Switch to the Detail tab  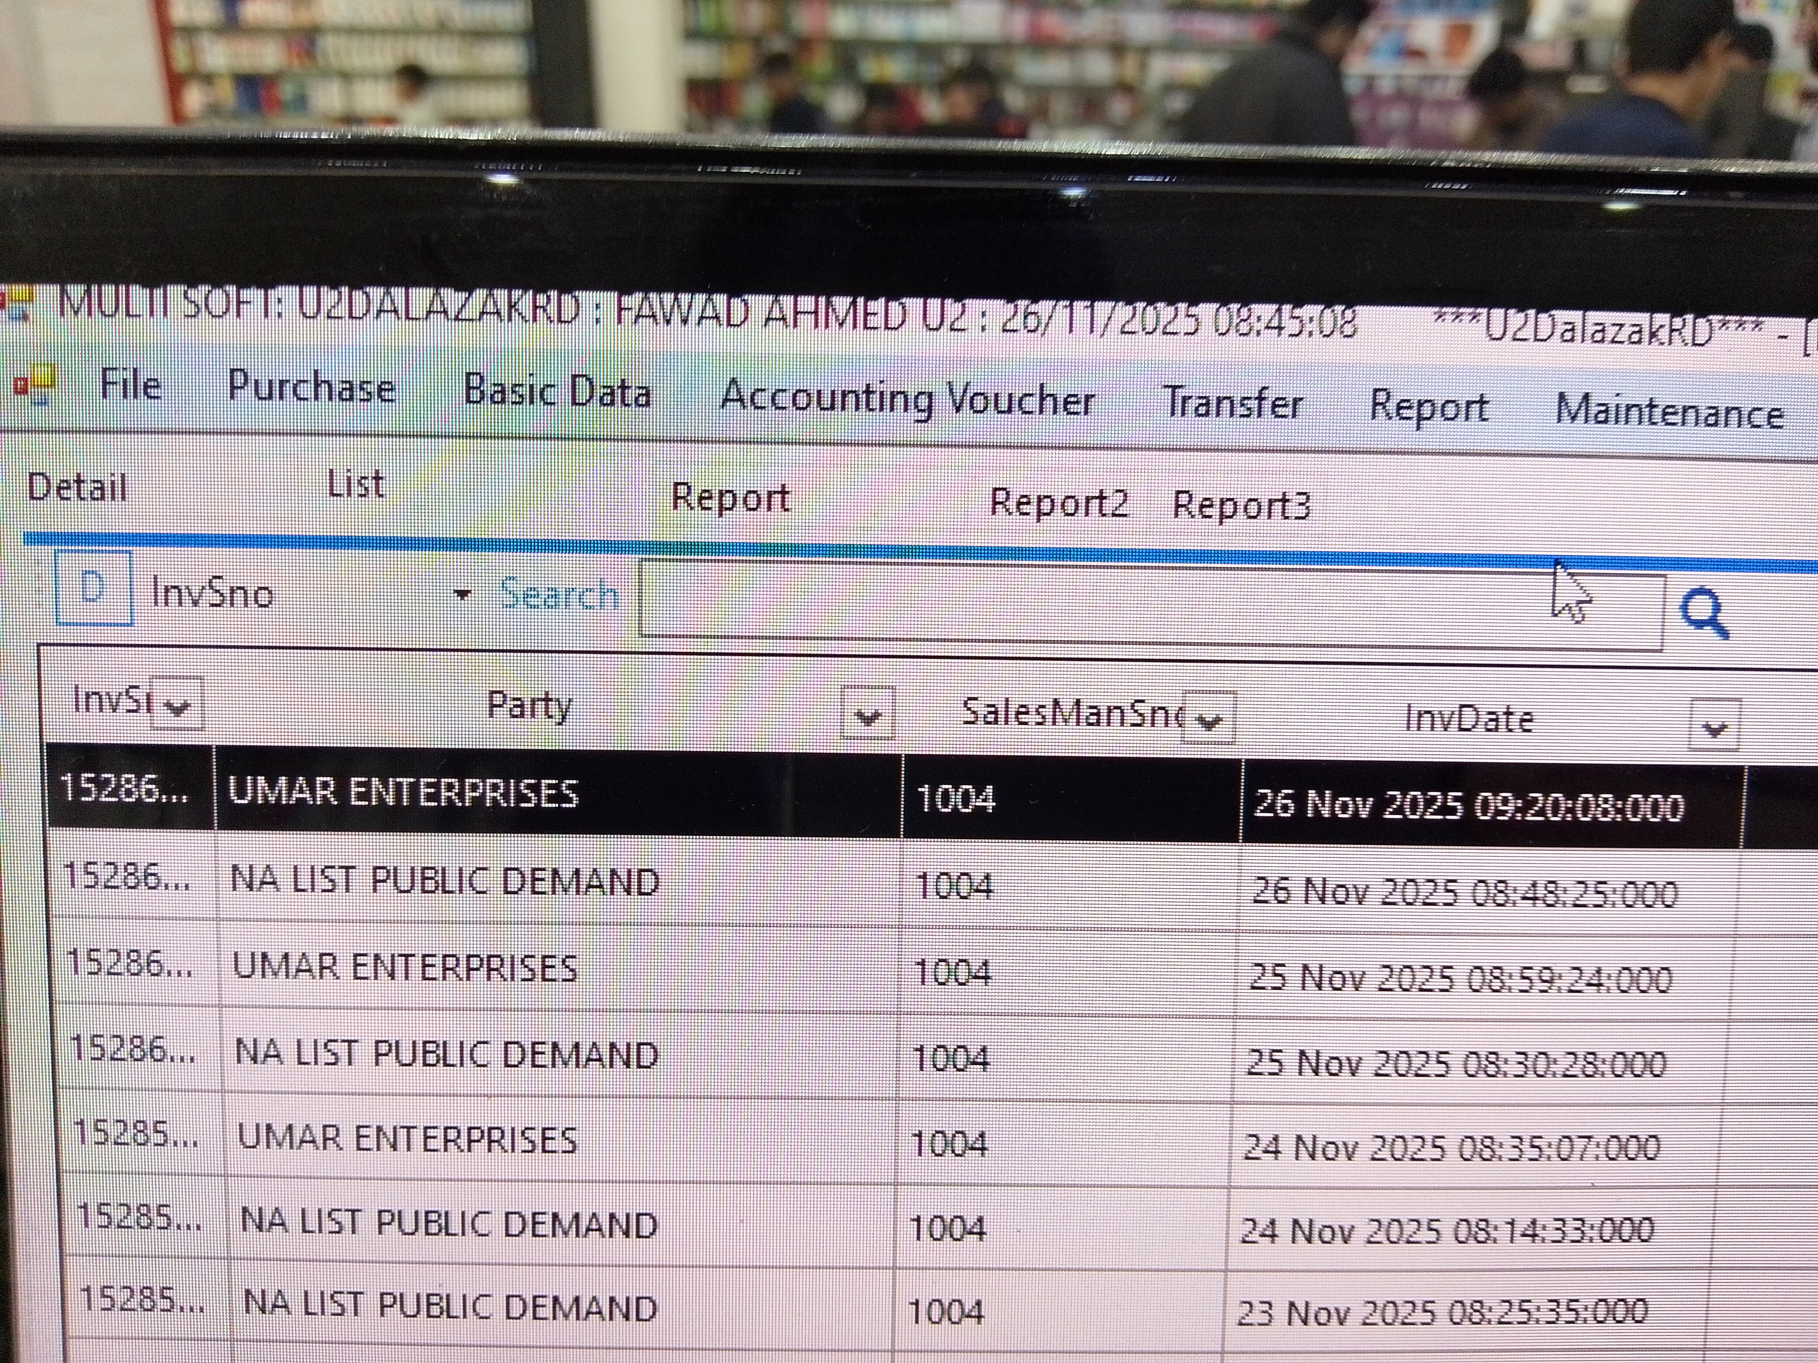click(x=77, y=487)
